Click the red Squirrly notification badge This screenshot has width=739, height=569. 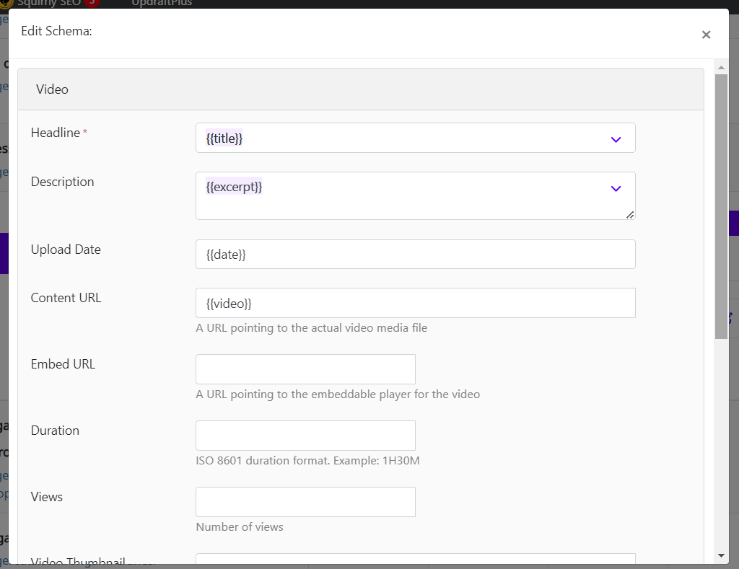[92, 3]
